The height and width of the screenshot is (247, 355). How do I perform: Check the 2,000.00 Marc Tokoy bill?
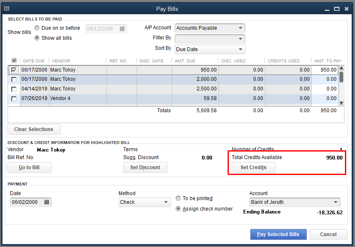pos(14,80)
